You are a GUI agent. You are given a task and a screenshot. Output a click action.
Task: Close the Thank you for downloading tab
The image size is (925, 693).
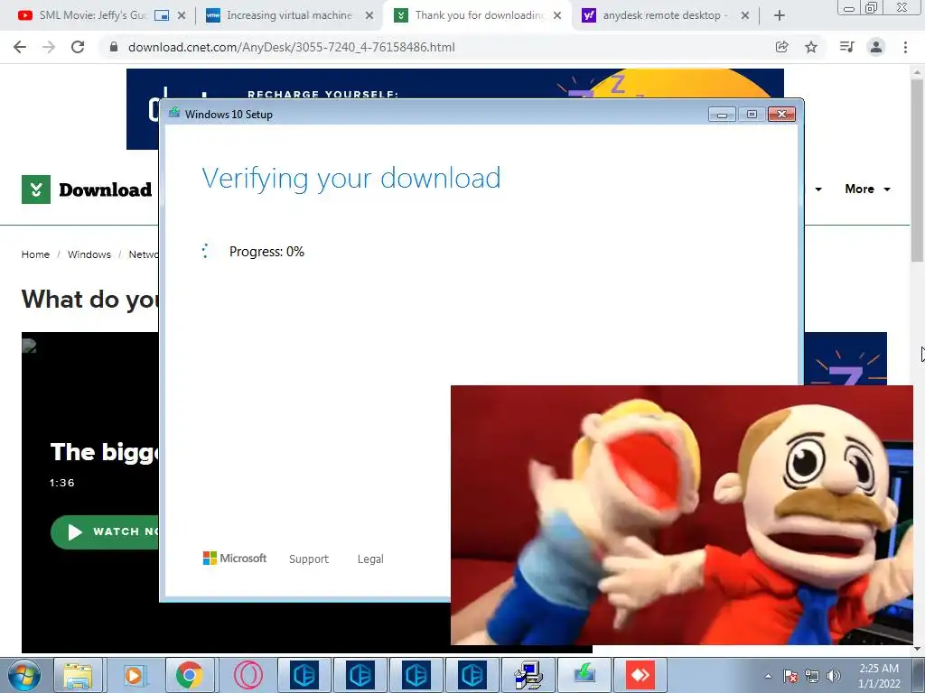click(557, 16)
